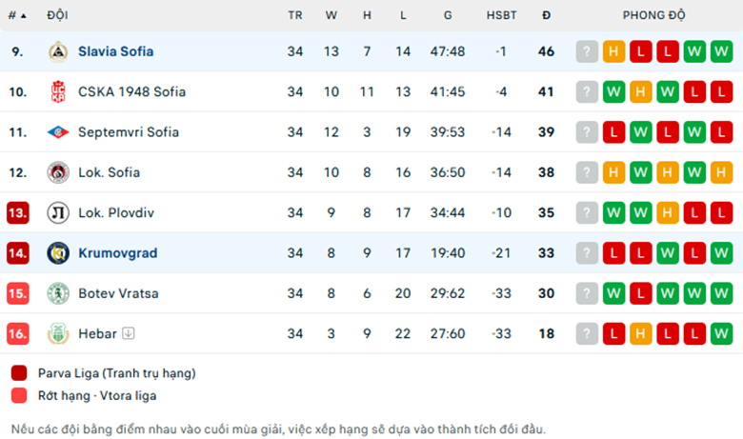Click the red 13. position badge
This screenshot has width=743, height=439.
pos(17,212)
